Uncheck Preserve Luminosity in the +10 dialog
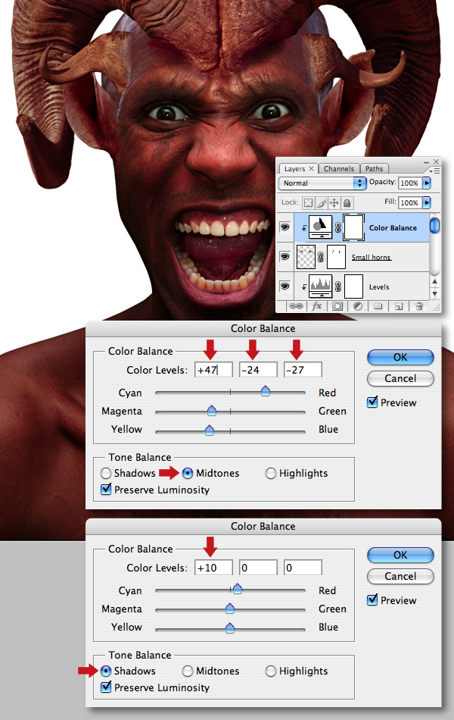The image size is (454, 720). 106,687
